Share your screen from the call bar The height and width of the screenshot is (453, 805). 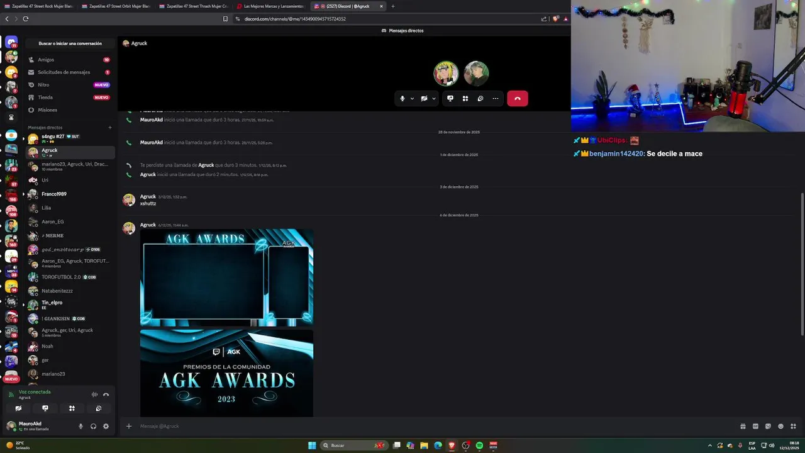(450, 98)
